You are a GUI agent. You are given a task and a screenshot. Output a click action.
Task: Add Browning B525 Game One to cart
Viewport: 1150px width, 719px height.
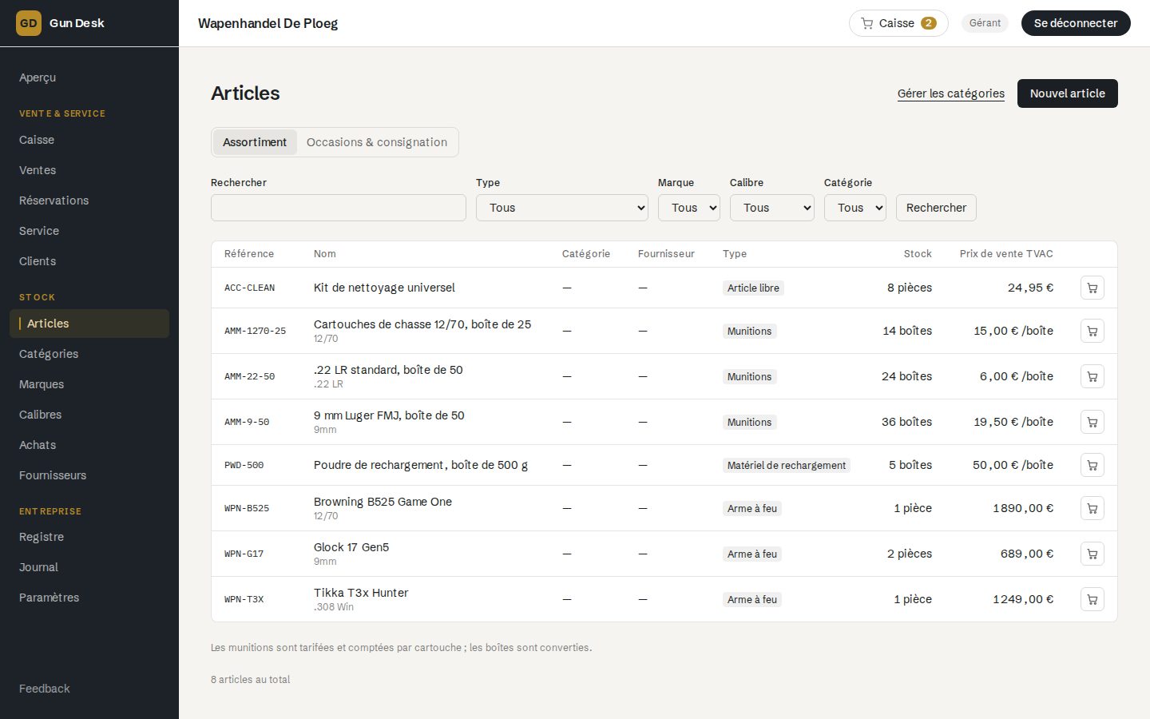1092,508
